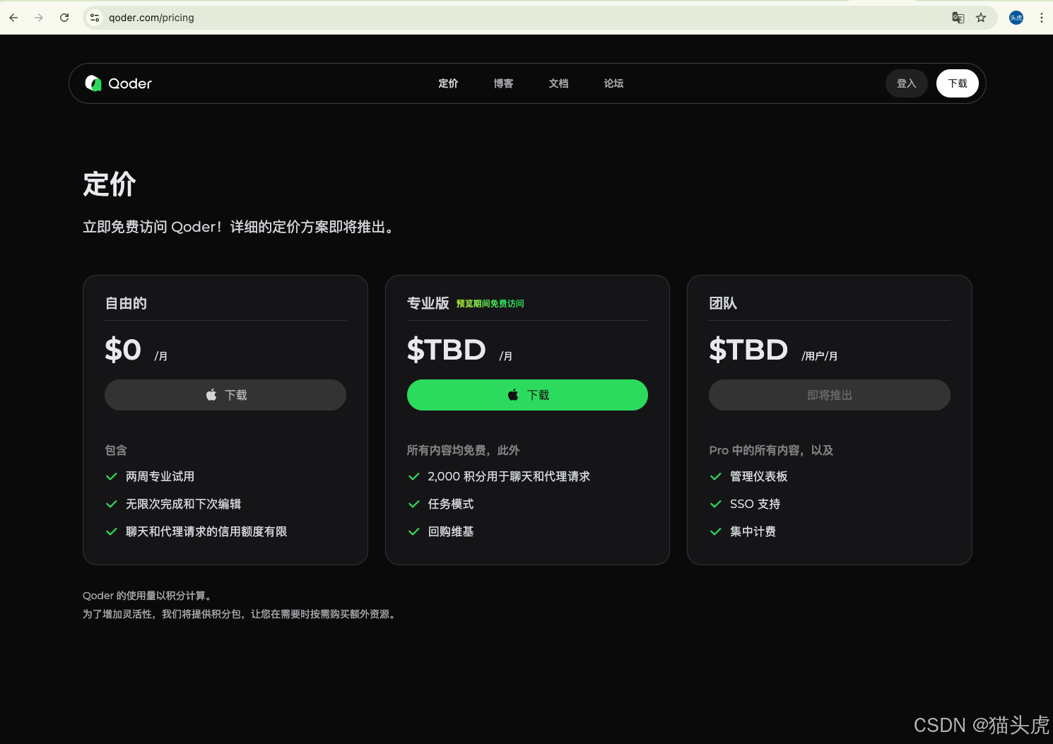Viewport: 1053px width, 744px height.
Task: Click the address bar URL qoder.com/pricing
Action: click(151, 18)
